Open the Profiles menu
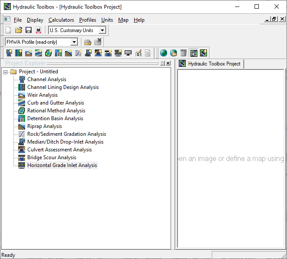Image resolution: width=287 pixels, height=259 pixels. click(87, 20)
